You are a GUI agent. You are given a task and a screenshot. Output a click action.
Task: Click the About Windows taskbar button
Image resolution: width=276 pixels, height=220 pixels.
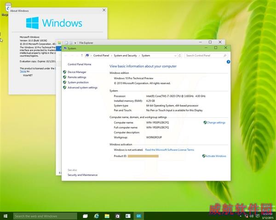pyautogui.click(x=128, y=216)
